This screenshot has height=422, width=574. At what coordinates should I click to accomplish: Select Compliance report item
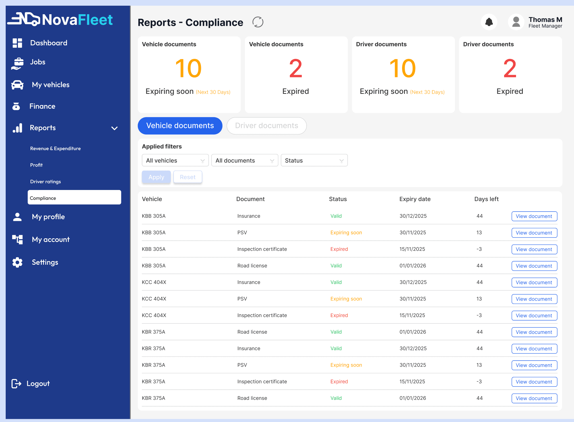tap(74, 197)
